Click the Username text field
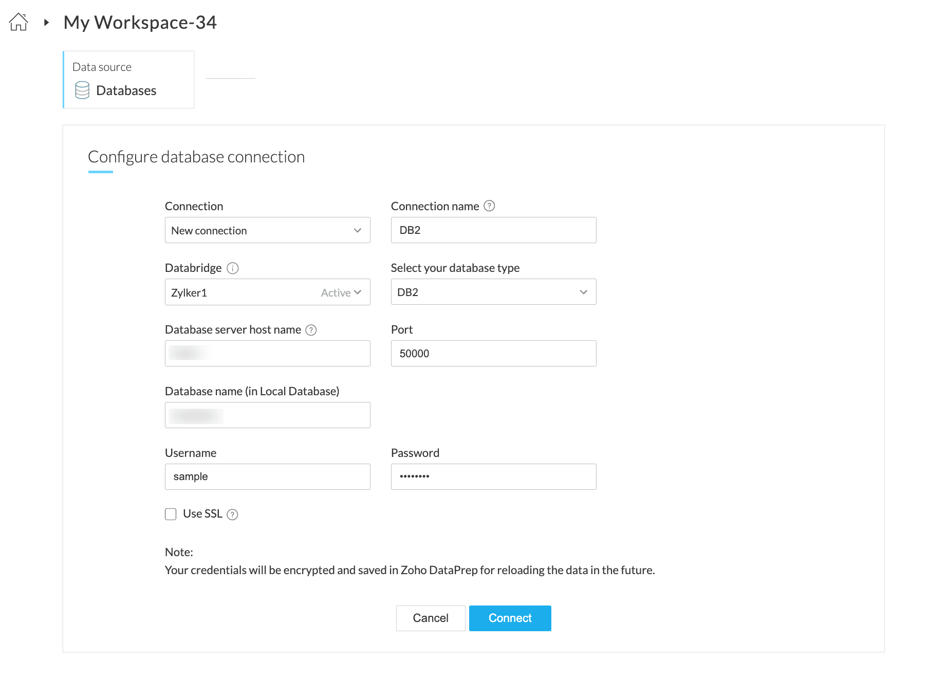929x697 pixels. [x=267, y=477]
